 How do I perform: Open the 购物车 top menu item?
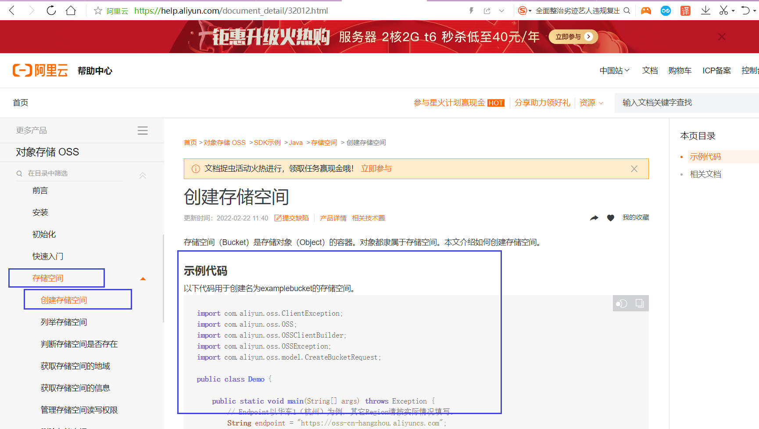click(680, 70)
